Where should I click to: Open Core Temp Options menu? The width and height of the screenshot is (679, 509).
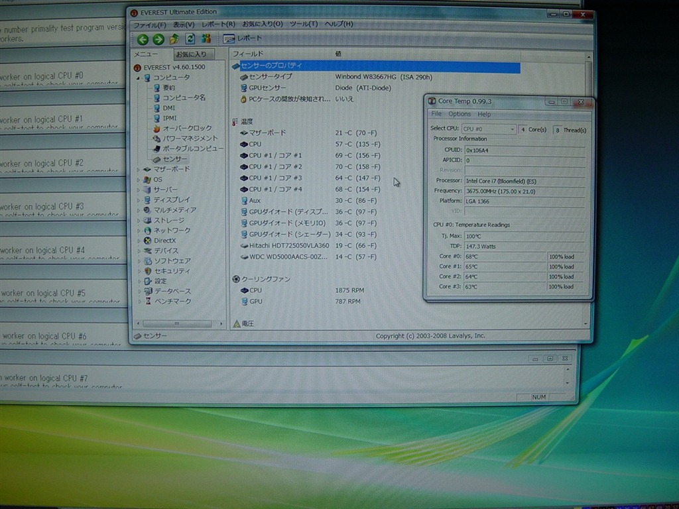460,114
